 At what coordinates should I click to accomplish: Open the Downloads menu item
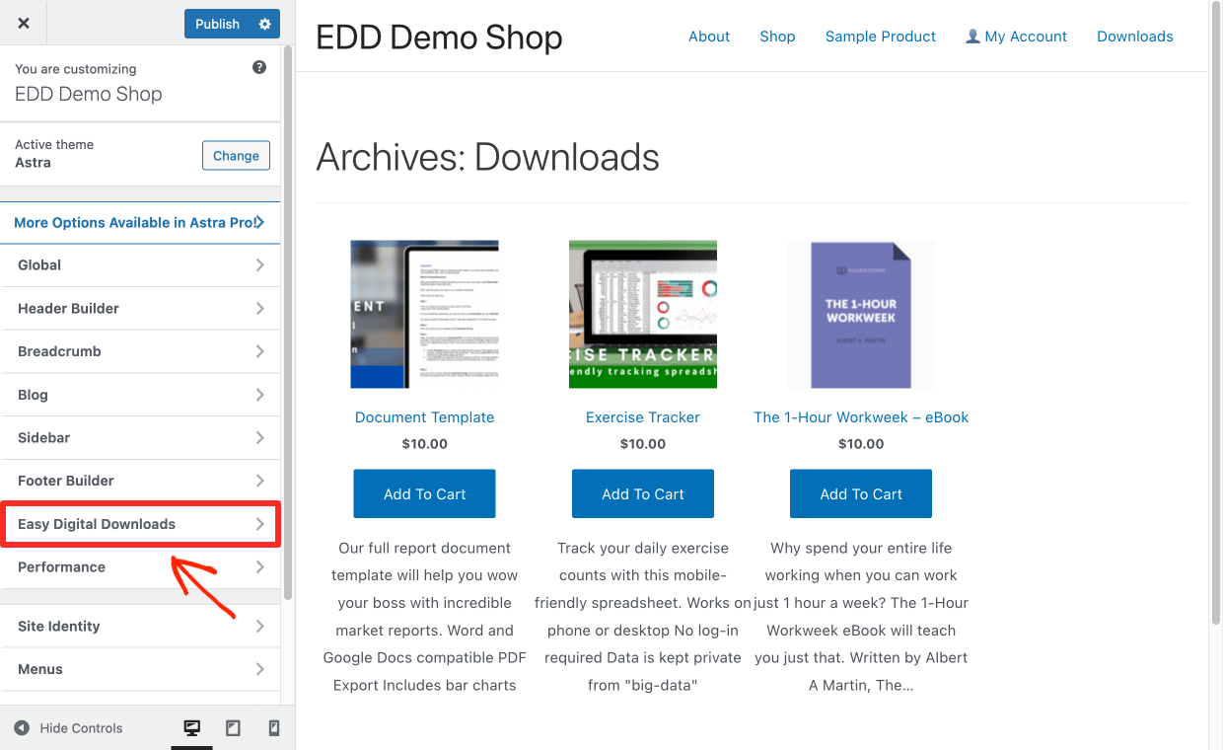click(1135, 37)
